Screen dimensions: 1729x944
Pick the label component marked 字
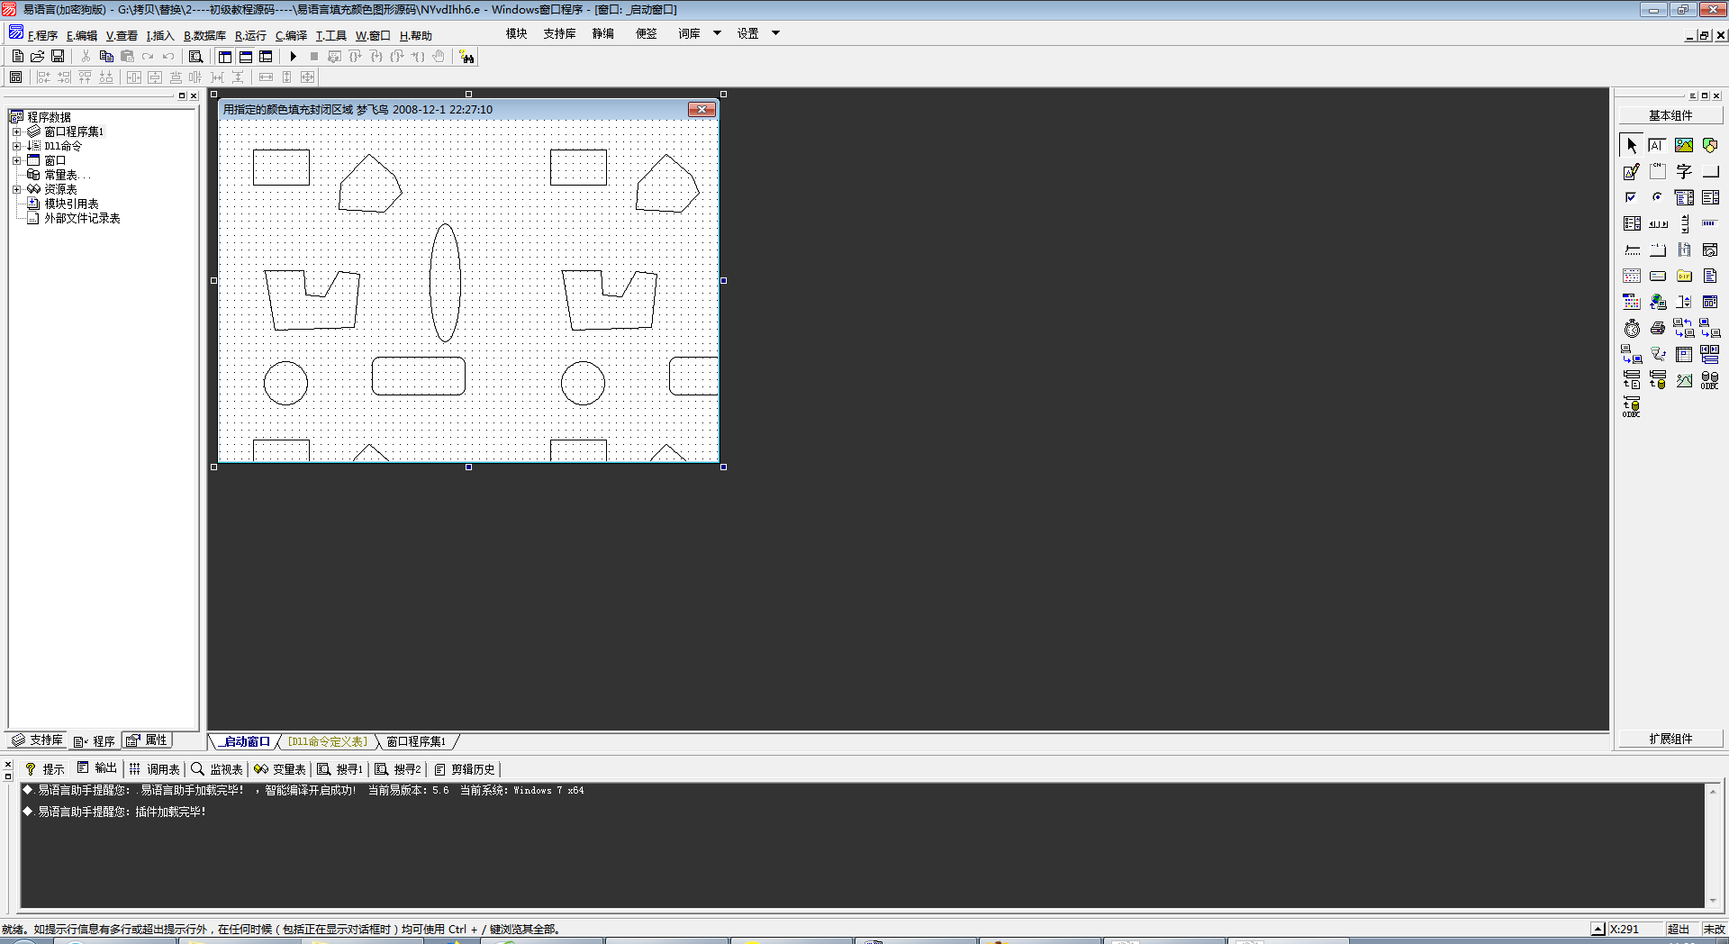[1684, 171]
